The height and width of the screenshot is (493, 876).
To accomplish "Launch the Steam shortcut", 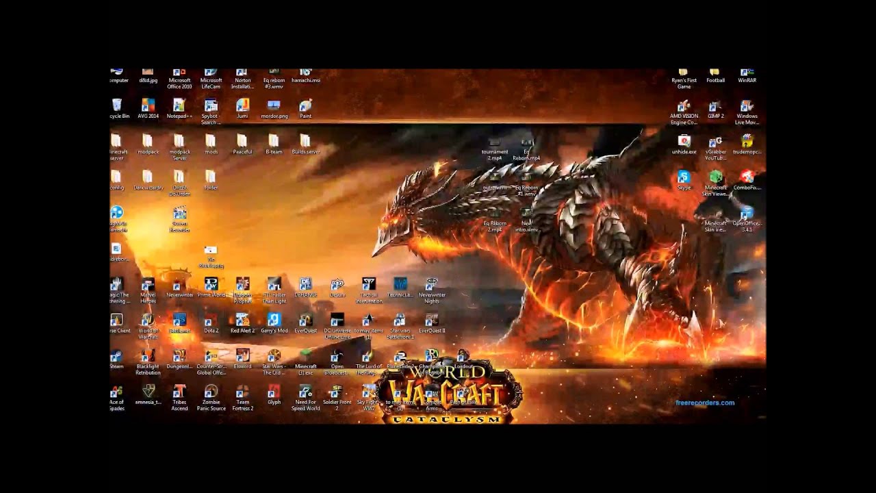I will point(117,359).
